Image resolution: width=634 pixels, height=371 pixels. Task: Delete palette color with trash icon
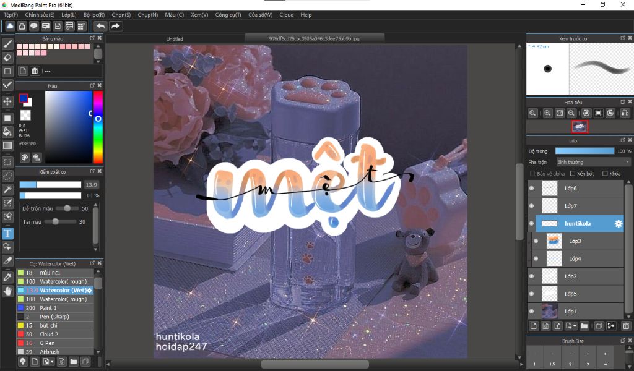click(35, 71)
